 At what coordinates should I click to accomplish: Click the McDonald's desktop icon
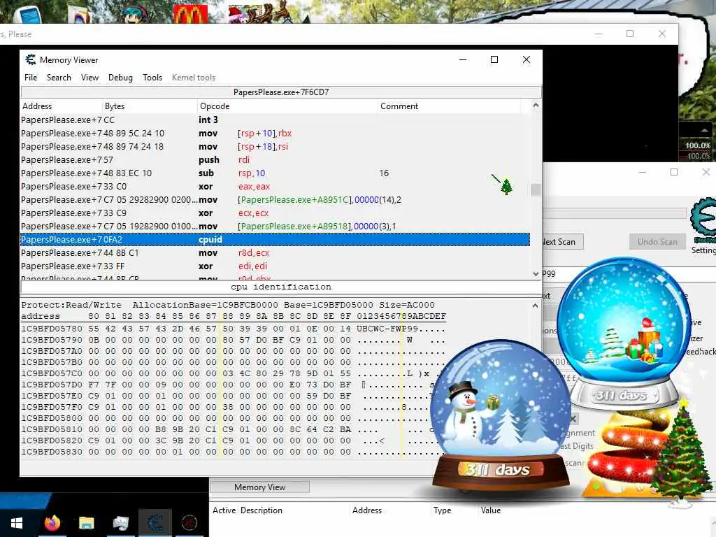[190, 14]
